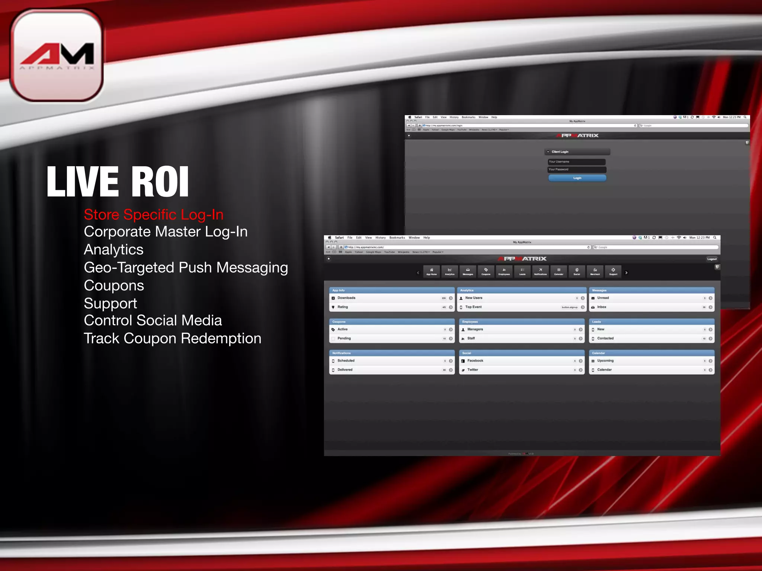Open the Calendar toolbar icon
This screenshot has height=571, width=762.
(558, 272)
